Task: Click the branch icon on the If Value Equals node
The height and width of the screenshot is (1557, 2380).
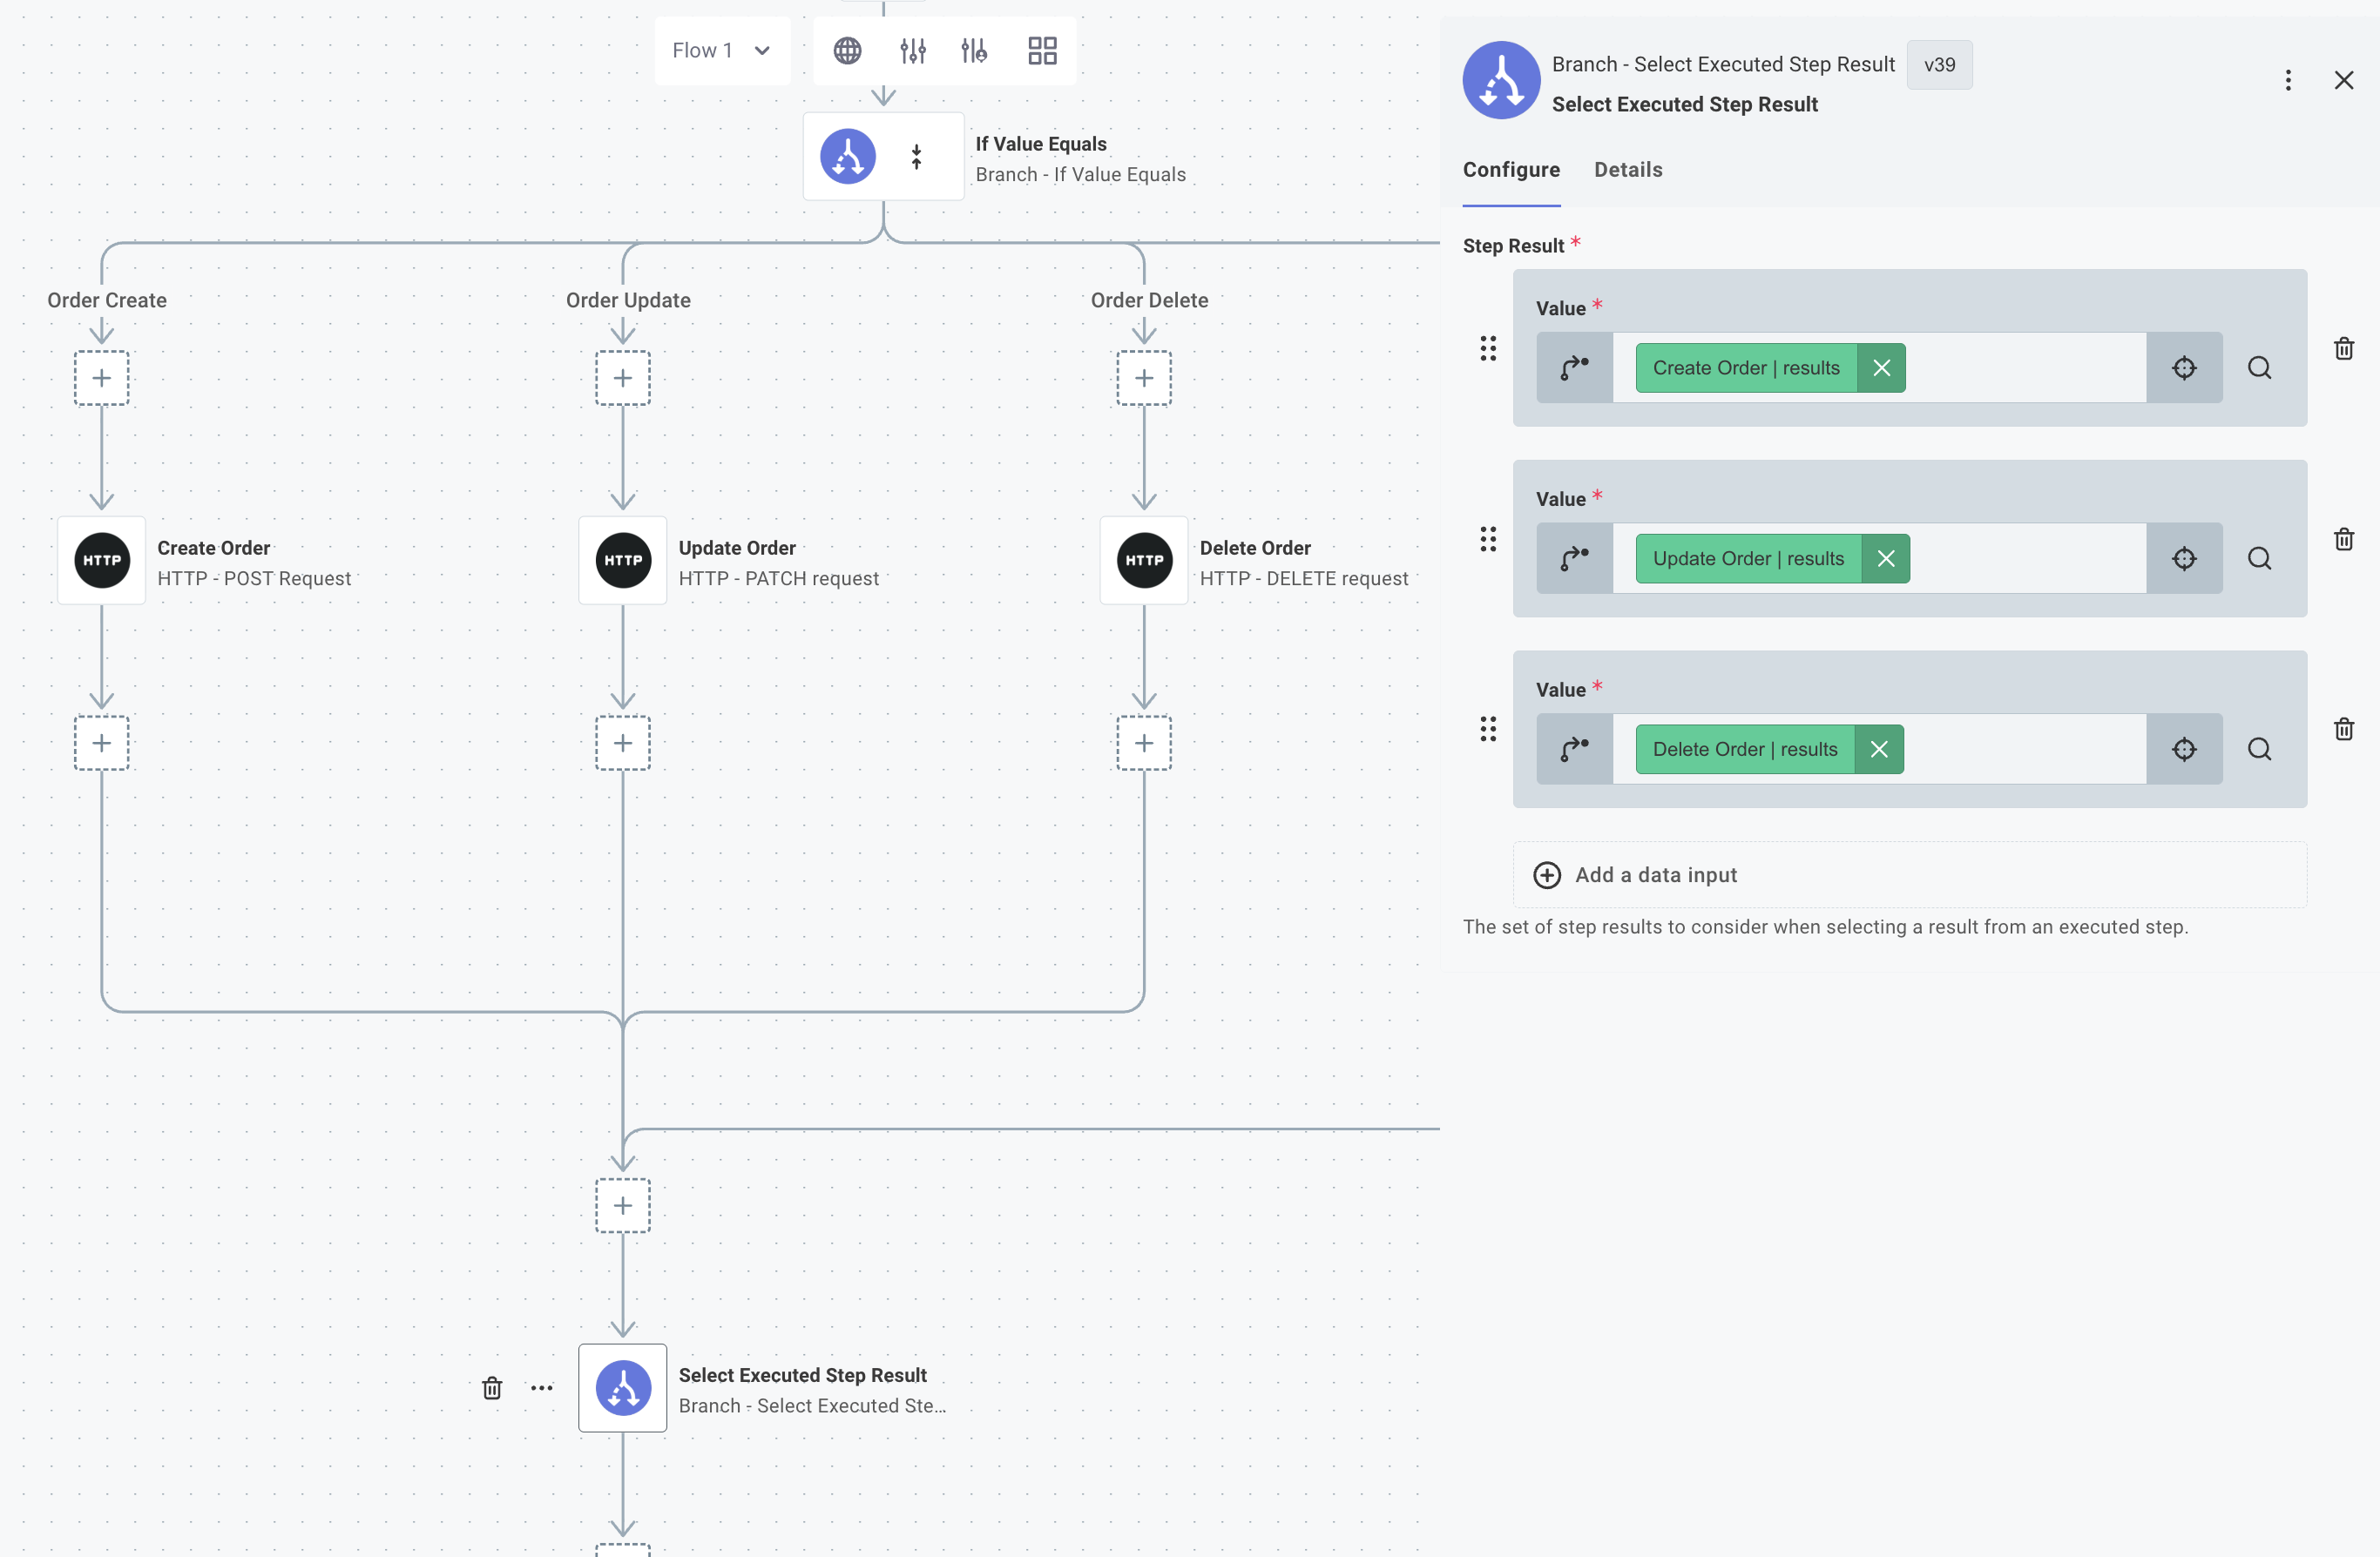Action: tap(846, 156)
